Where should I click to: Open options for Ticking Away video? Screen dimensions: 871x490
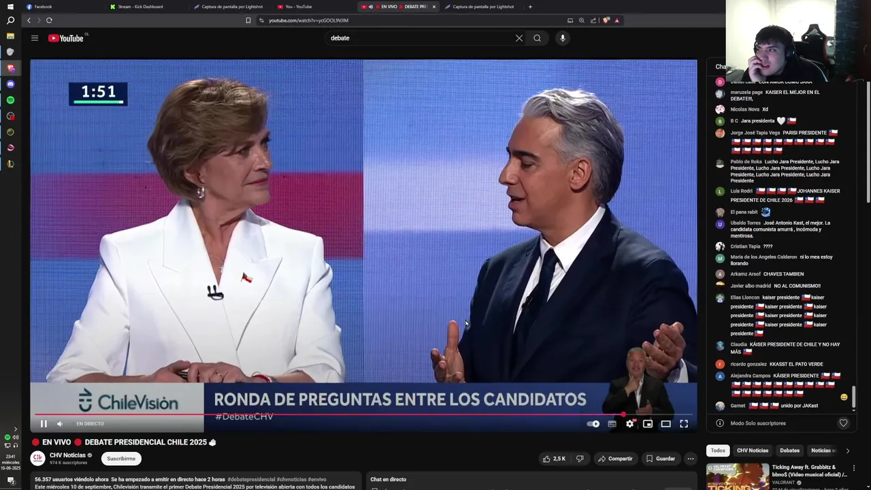(853, 468)
